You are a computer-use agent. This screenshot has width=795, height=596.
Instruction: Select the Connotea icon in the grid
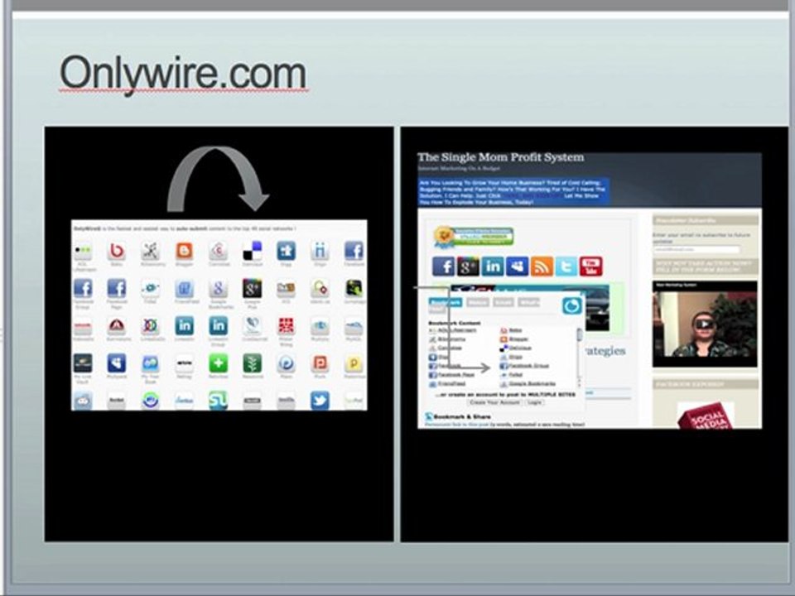pos(218,251)
